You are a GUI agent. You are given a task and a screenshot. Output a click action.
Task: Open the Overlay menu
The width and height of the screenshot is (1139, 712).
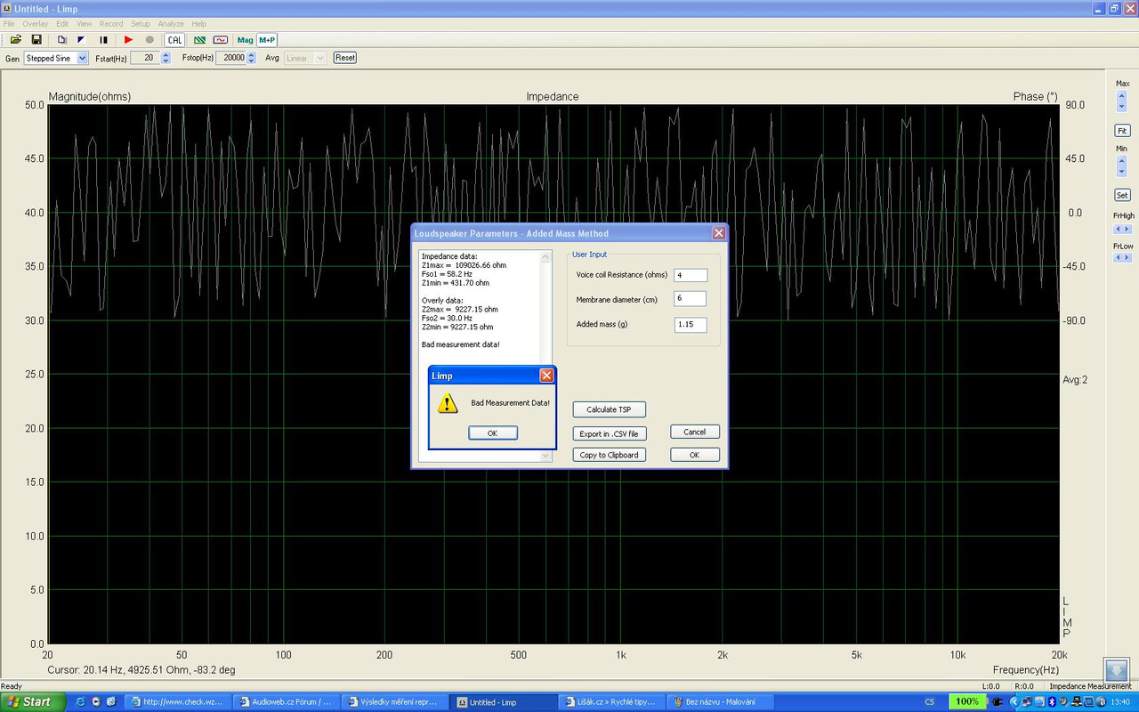(36, 24)
